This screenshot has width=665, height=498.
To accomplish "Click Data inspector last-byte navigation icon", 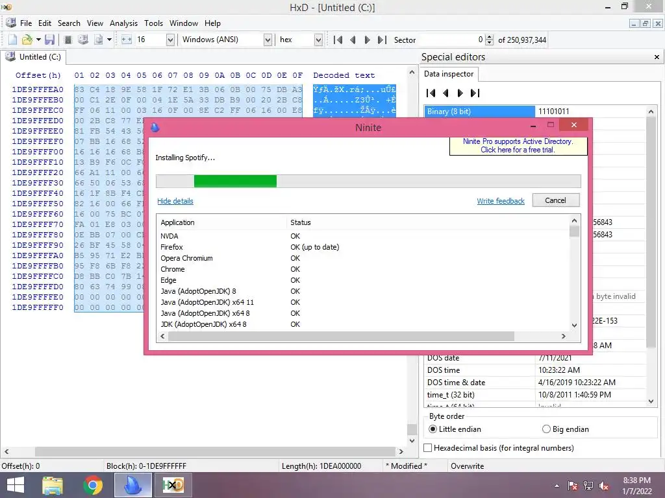I will (475, 93).
